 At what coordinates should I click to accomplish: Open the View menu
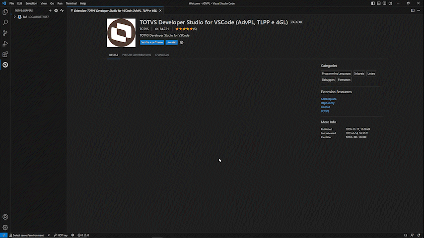pyautogui.click(x=44, y=3)
